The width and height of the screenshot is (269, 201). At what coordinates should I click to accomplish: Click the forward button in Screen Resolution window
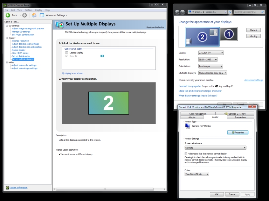point(183,12)
